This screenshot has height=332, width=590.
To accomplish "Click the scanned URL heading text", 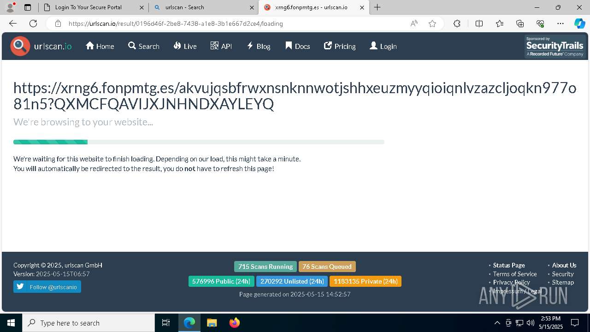I will coord(295,96).
